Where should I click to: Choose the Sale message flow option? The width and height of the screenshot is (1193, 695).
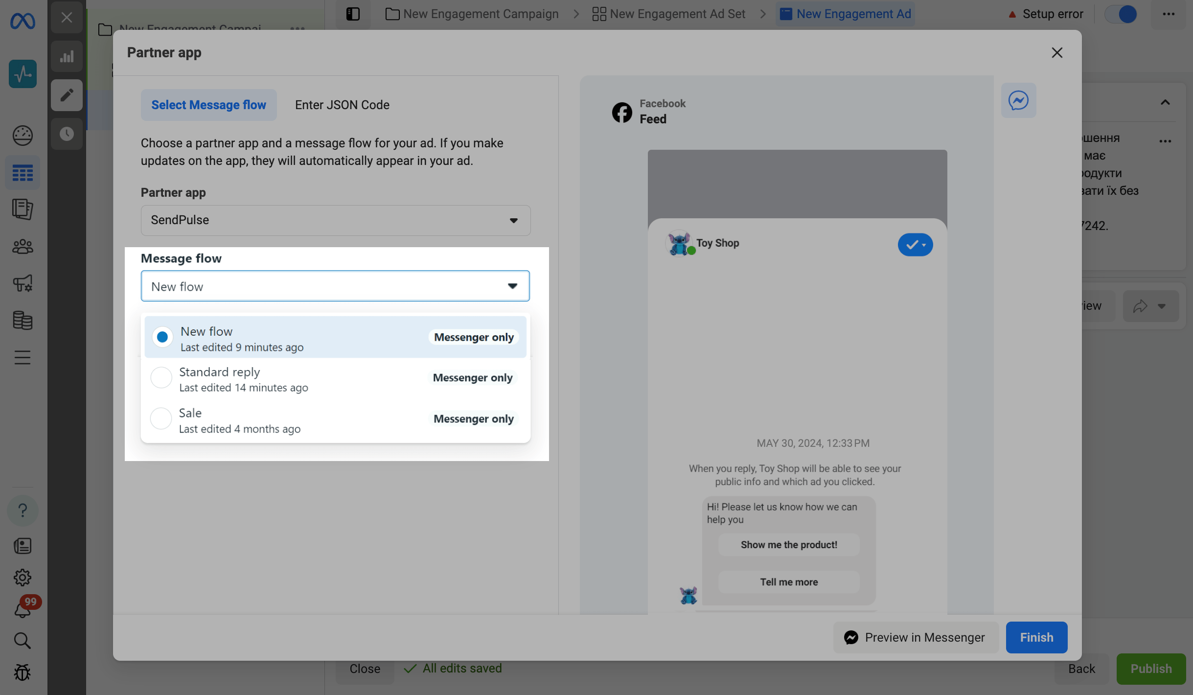click(x=161, y=419)
